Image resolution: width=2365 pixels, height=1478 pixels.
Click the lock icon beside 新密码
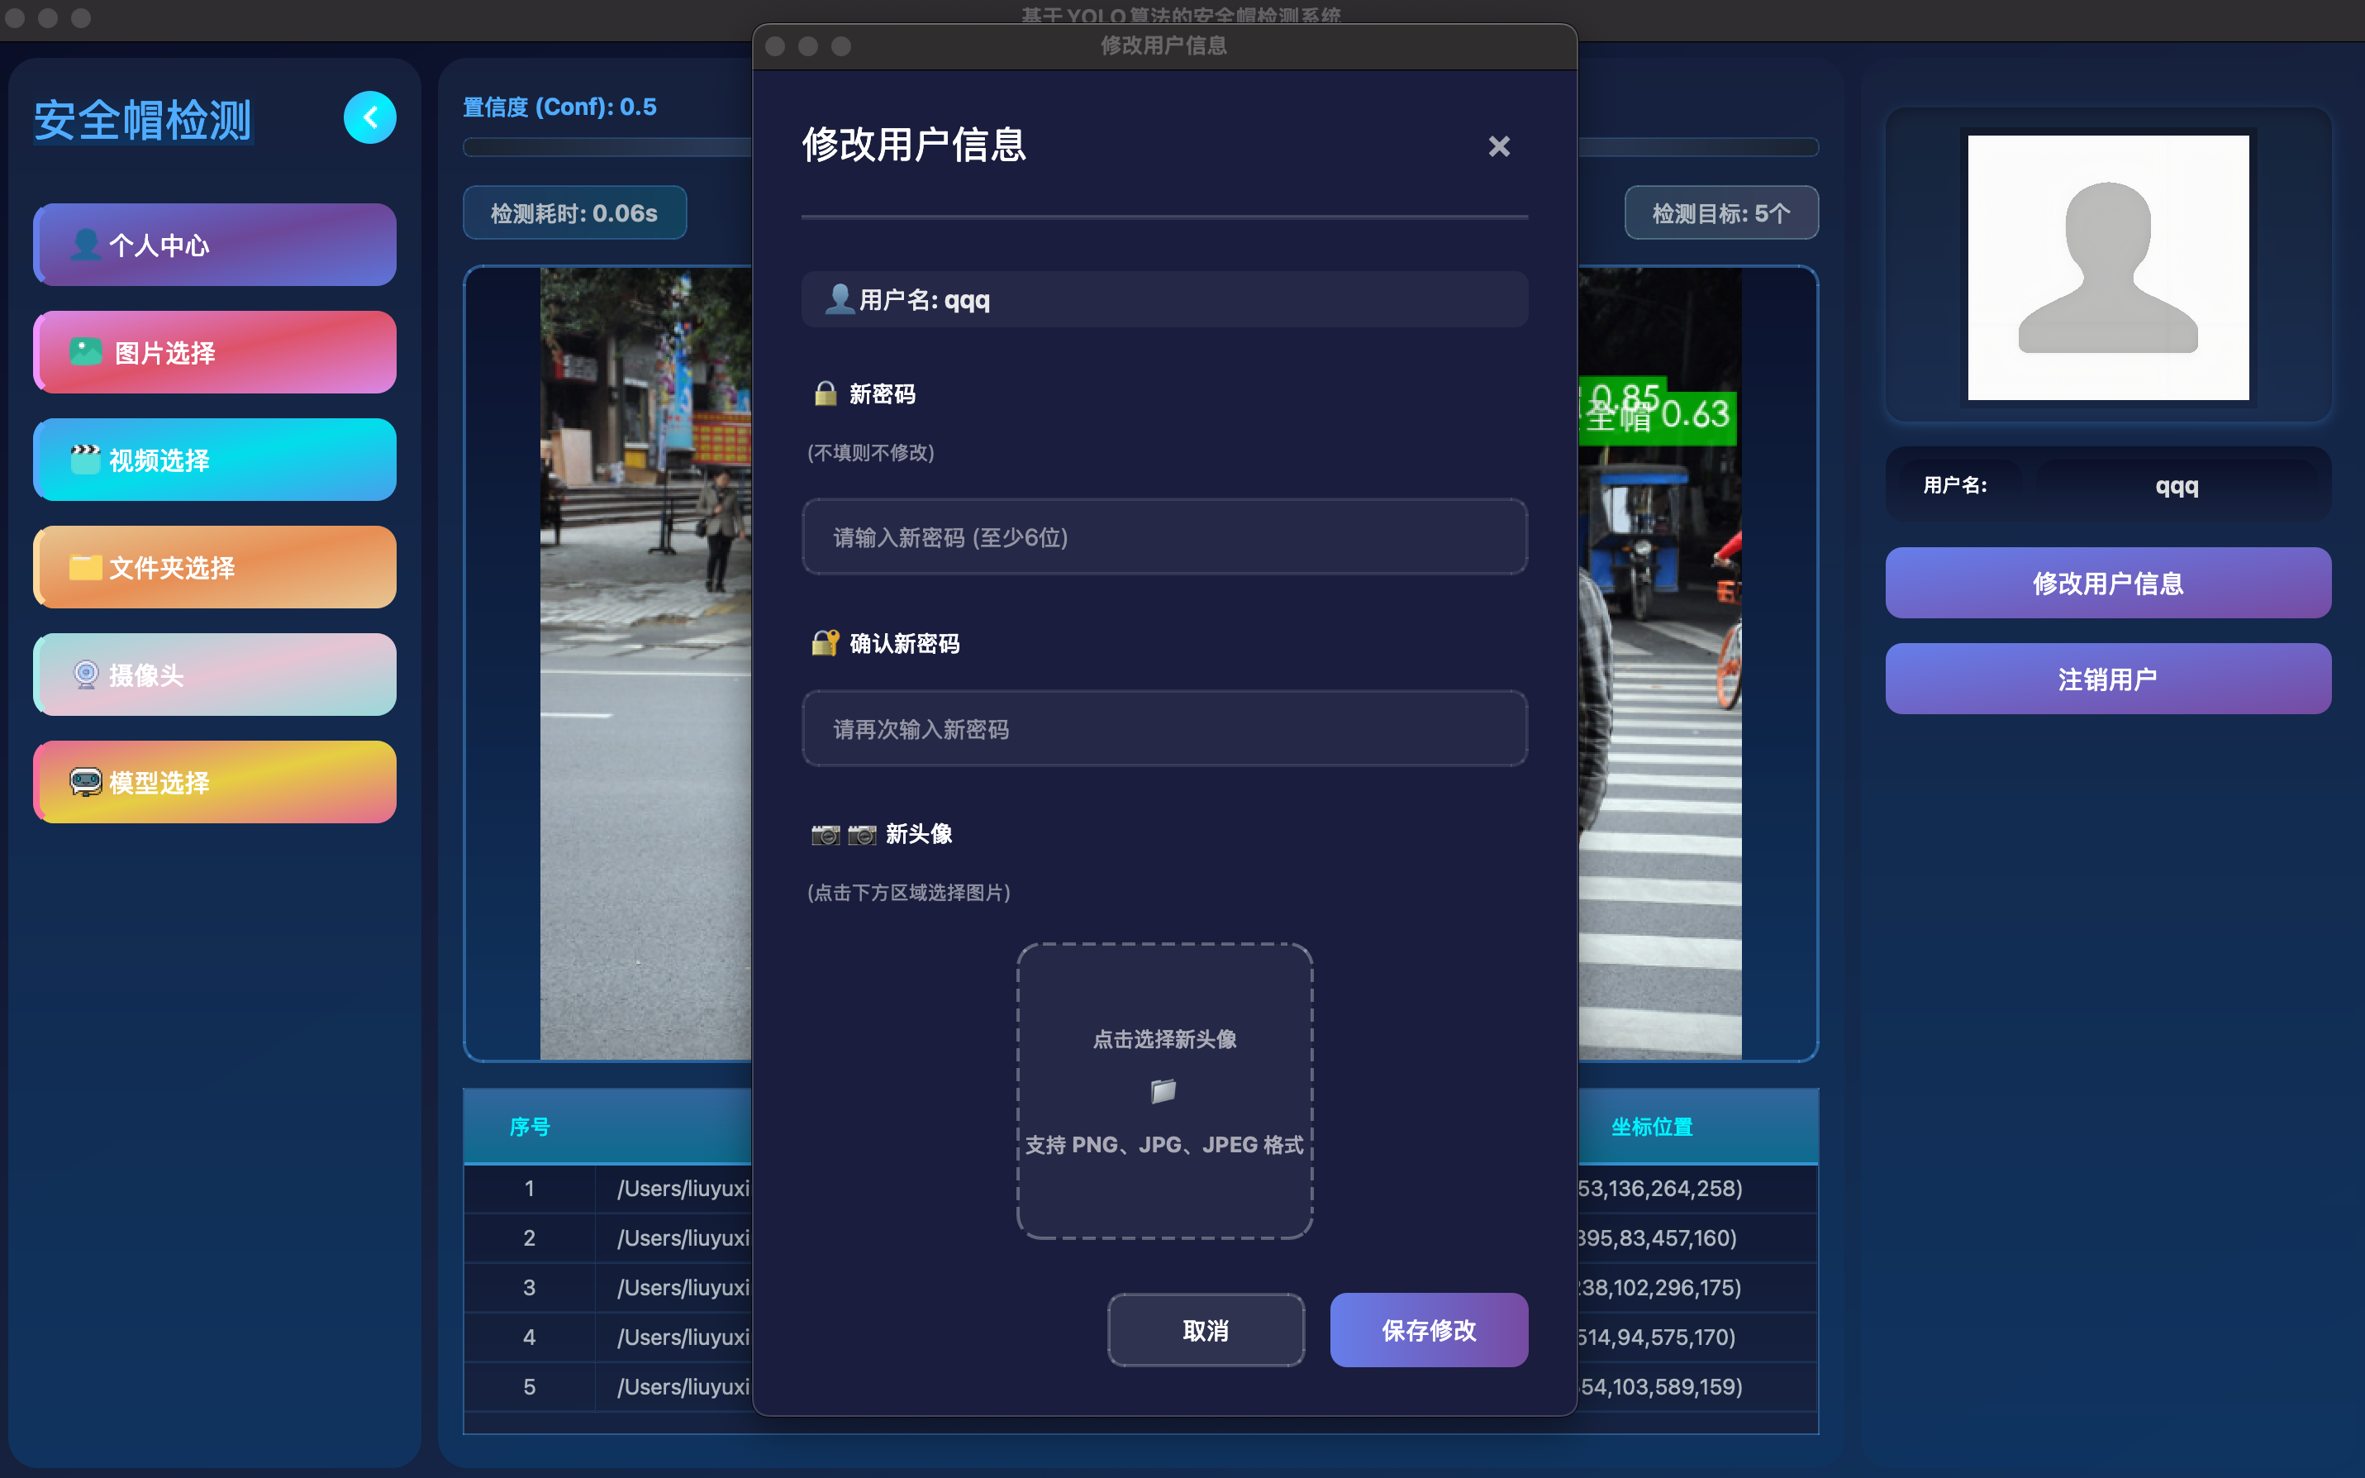[826, 394]
